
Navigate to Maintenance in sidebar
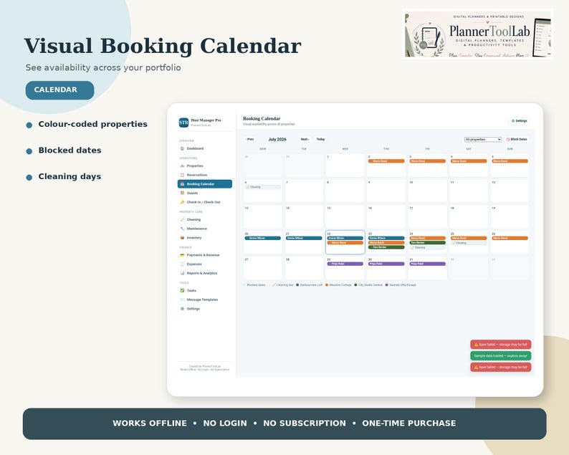pyautogui.click(x=205, y=229)
